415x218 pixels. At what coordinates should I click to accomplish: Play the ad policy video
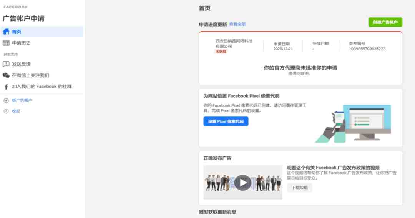click(x=243, y=183)
